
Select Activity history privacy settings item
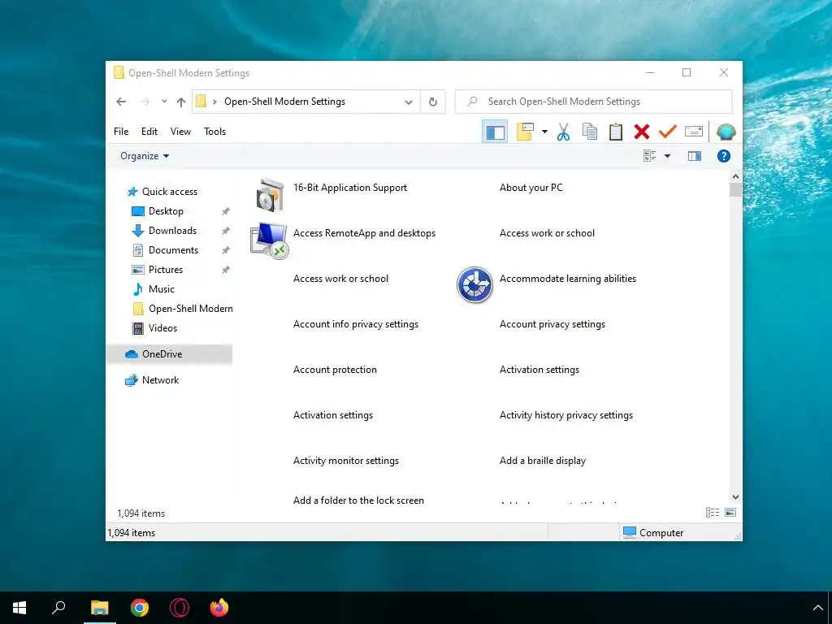coord(566,415)
